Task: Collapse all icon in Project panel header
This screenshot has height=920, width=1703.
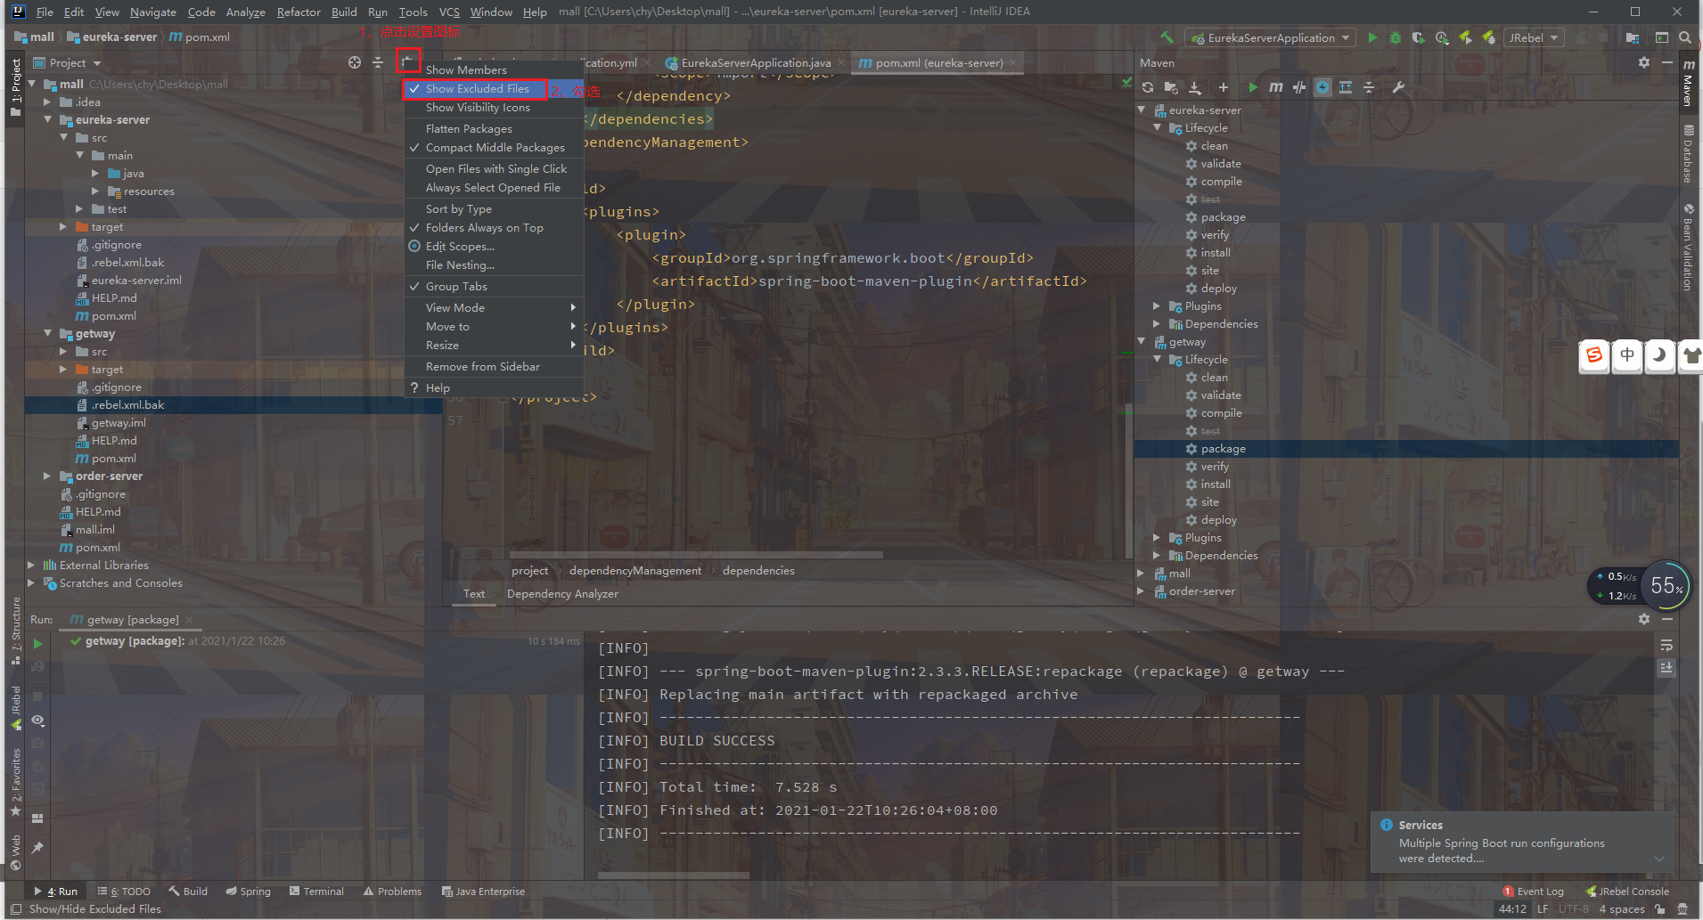Action: click(x=378, y=62)
